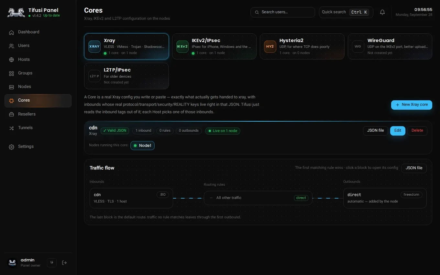Log out using the exit icon
Viewport: 440px width, 275px height.
[64, 263]
